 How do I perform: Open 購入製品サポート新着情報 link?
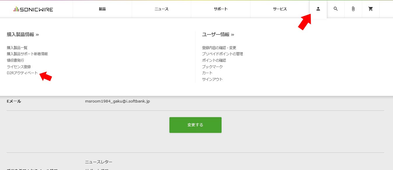click(x=27, y=54)
